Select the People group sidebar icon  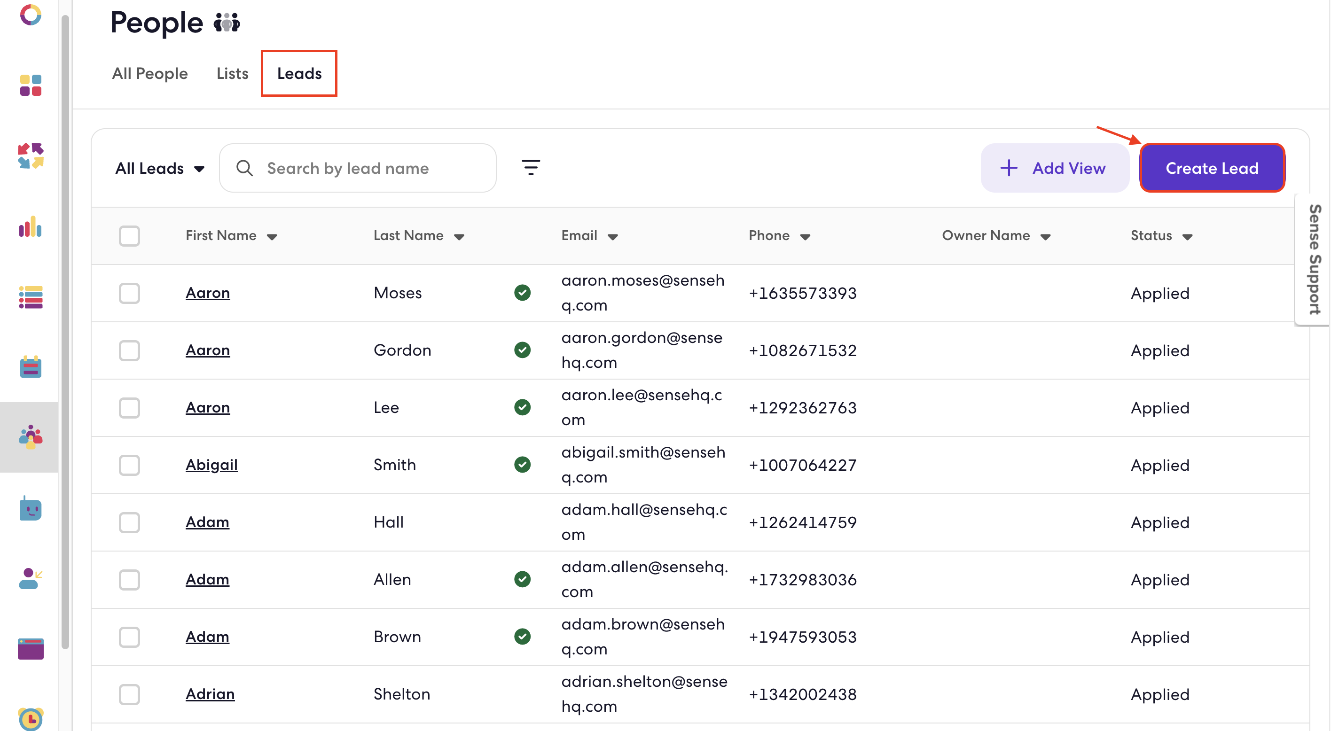[31, 437]
